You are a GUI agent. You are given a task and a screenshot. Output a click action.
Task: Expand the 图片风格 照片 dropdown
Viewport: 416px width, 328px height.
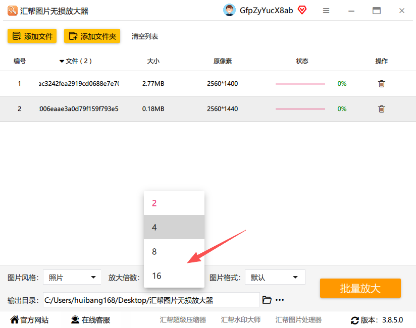[72, 278]
